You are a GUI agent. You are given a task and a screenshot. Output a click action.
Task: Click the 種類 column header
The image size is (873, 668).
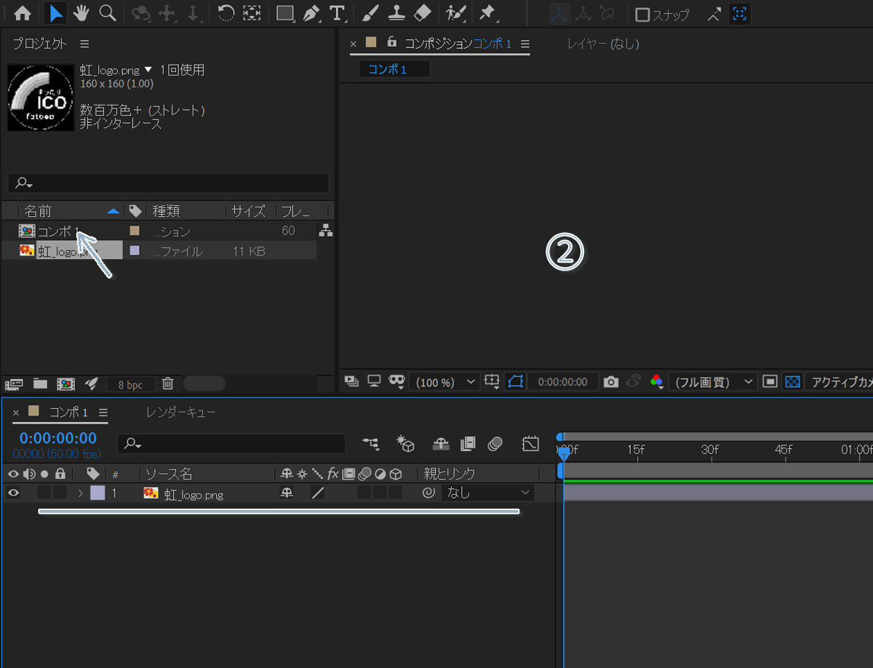(166, 211)
